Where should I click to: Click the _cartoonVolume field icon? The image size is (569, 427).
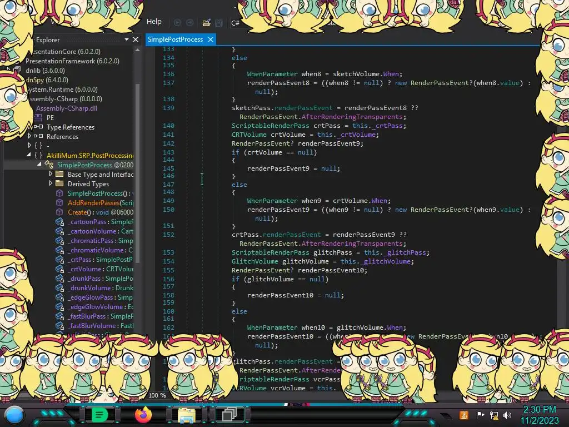click(60, 231)
